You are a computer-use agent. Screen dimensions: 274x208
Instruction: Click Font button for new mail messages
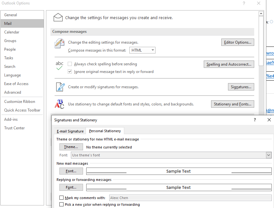pos(71,171)
